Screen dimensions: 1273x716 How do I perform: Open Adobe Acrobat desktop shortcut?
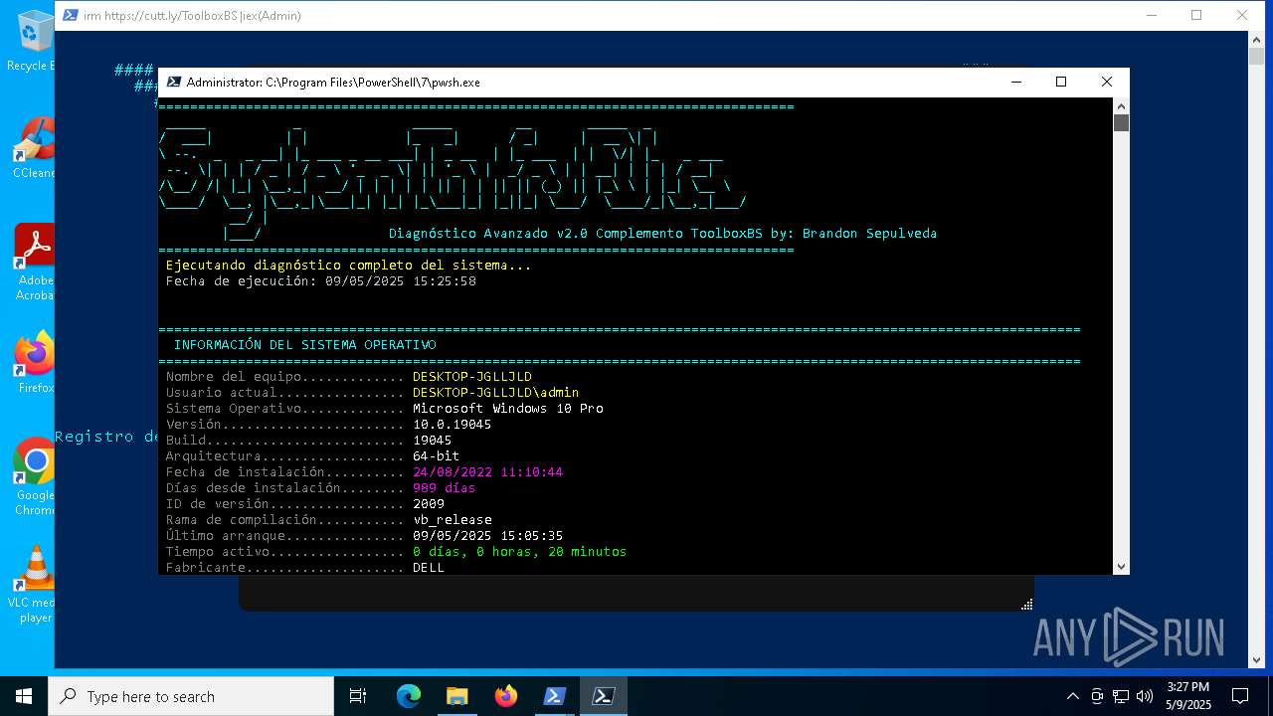pyautogui.click(x=33, y=262)
